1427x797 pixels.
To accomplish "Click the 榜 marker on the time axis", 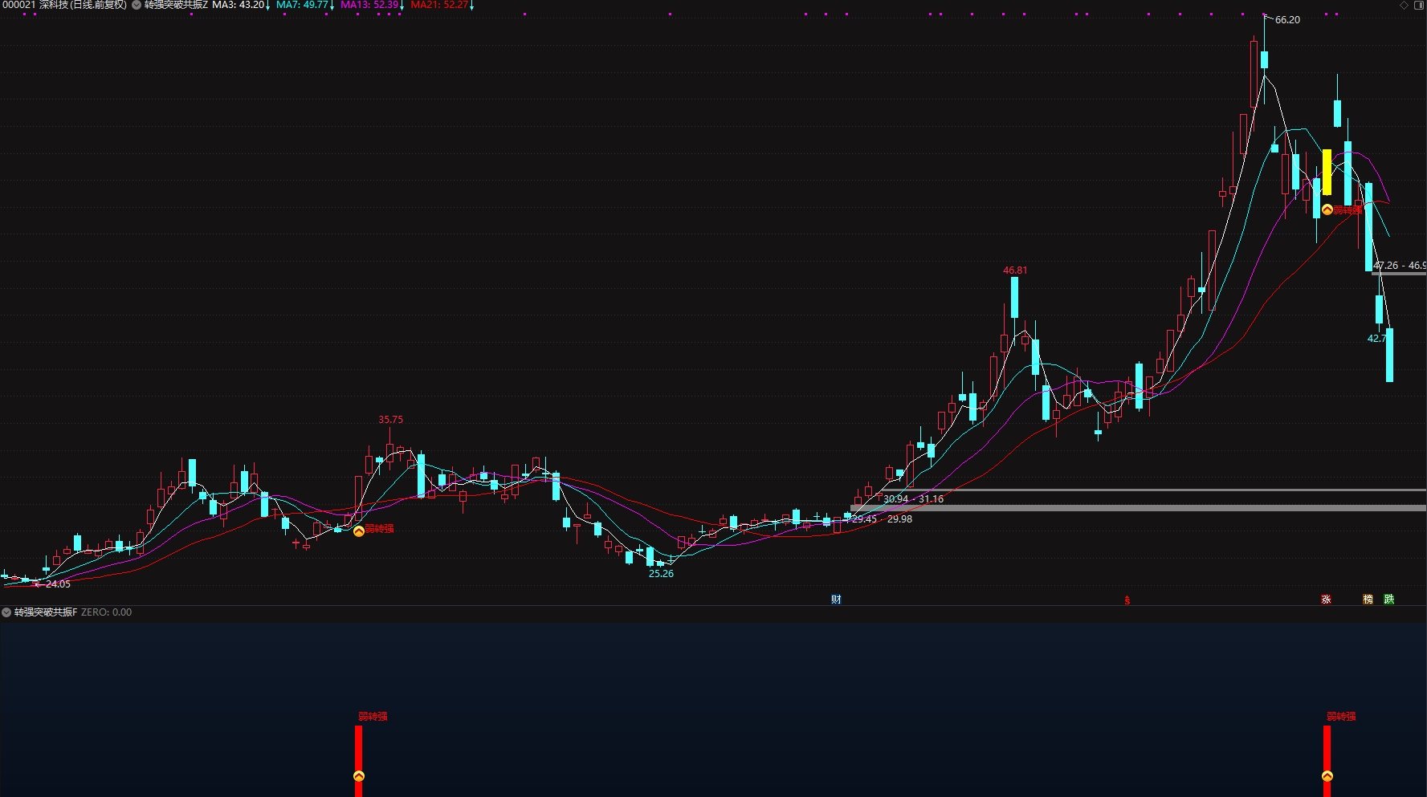I will [1368, 600].
